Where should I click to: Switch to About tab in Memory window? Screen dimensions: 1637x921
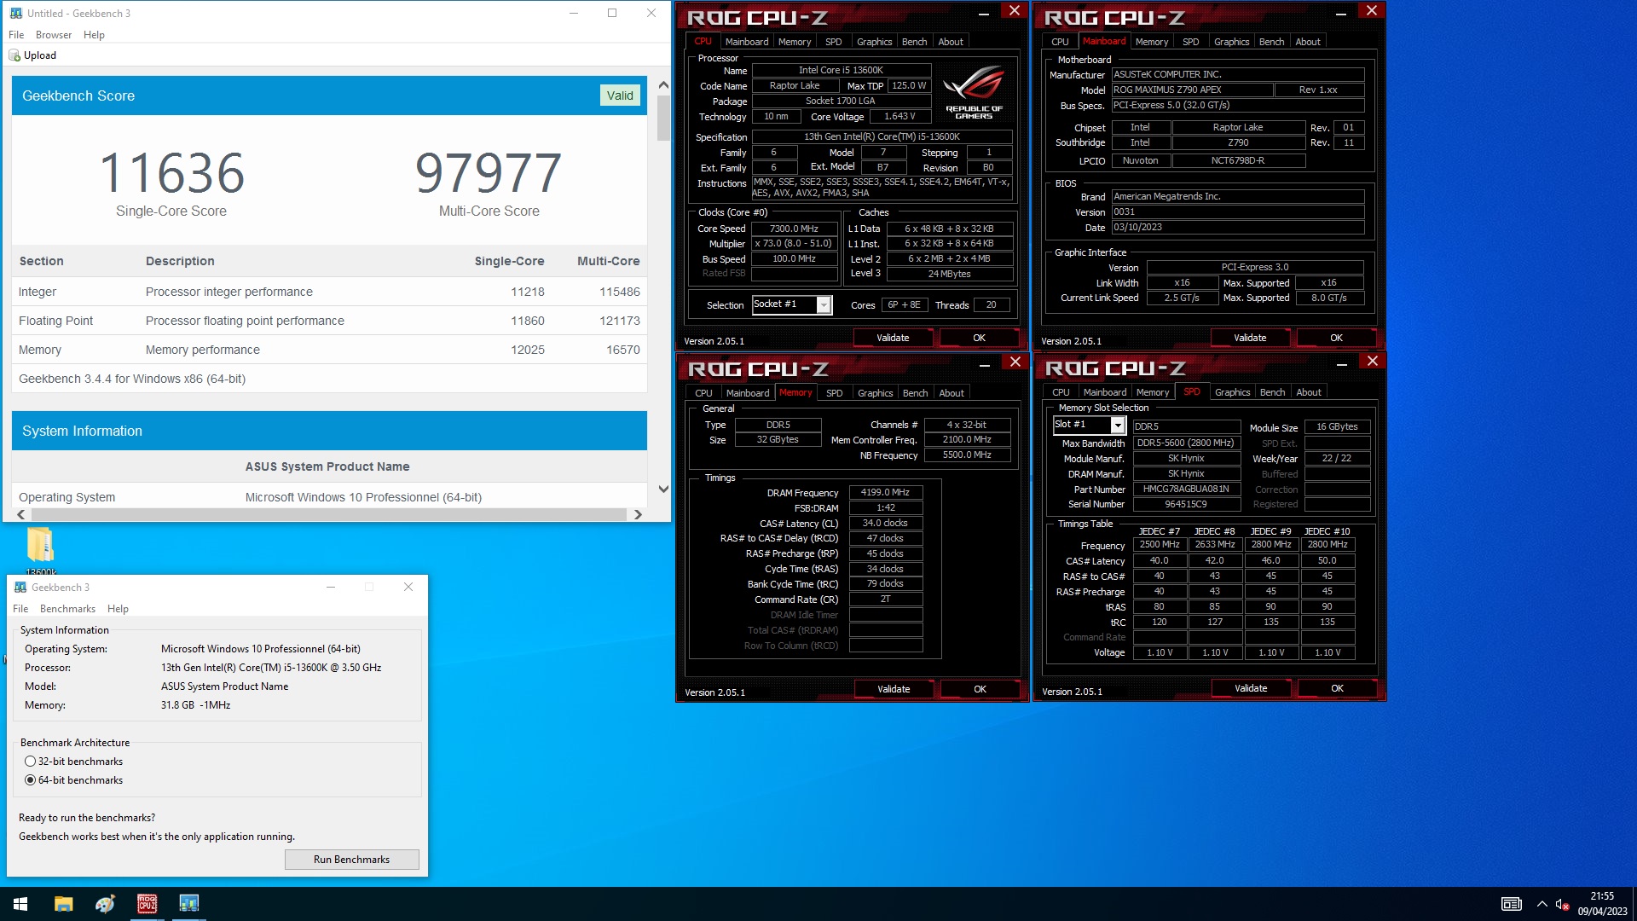(x=952, y=393)
